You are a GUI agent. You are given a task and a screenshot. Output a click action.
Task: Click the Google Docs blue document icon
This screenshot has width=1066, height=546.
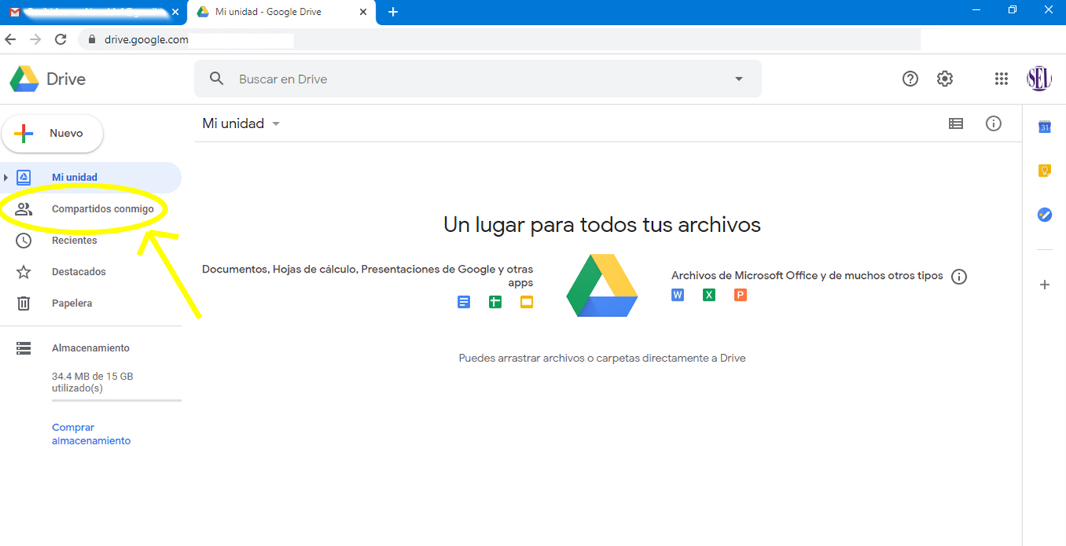464,302
